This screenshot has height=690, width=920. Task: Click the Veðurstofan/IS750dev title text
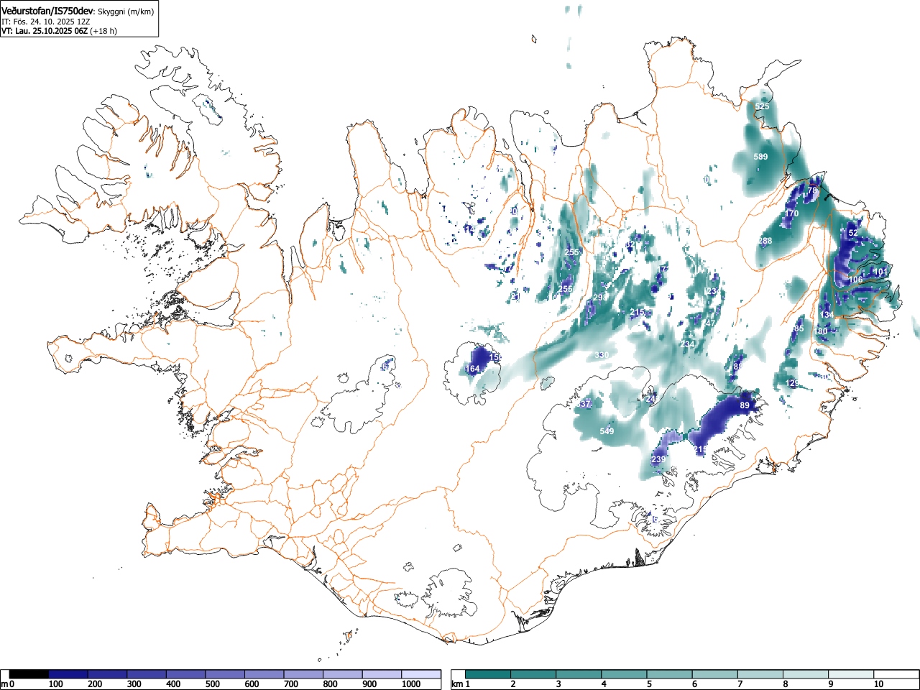click(48, 10)
